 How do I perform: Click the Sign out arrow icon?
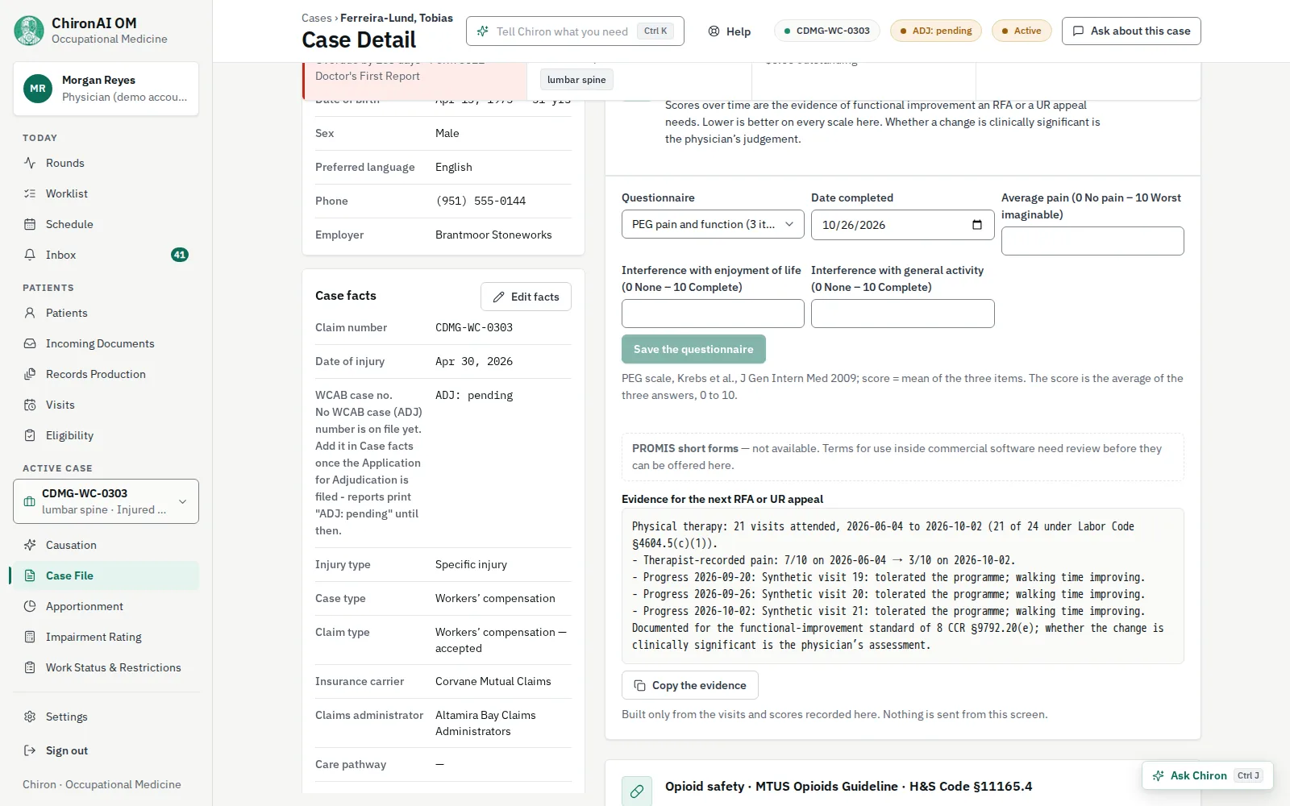click(x=30, y=750)
